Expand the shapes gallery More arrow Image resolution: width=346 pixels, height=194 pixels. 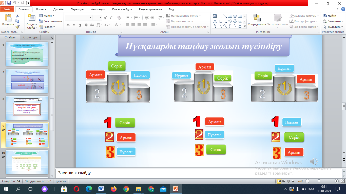245,26
